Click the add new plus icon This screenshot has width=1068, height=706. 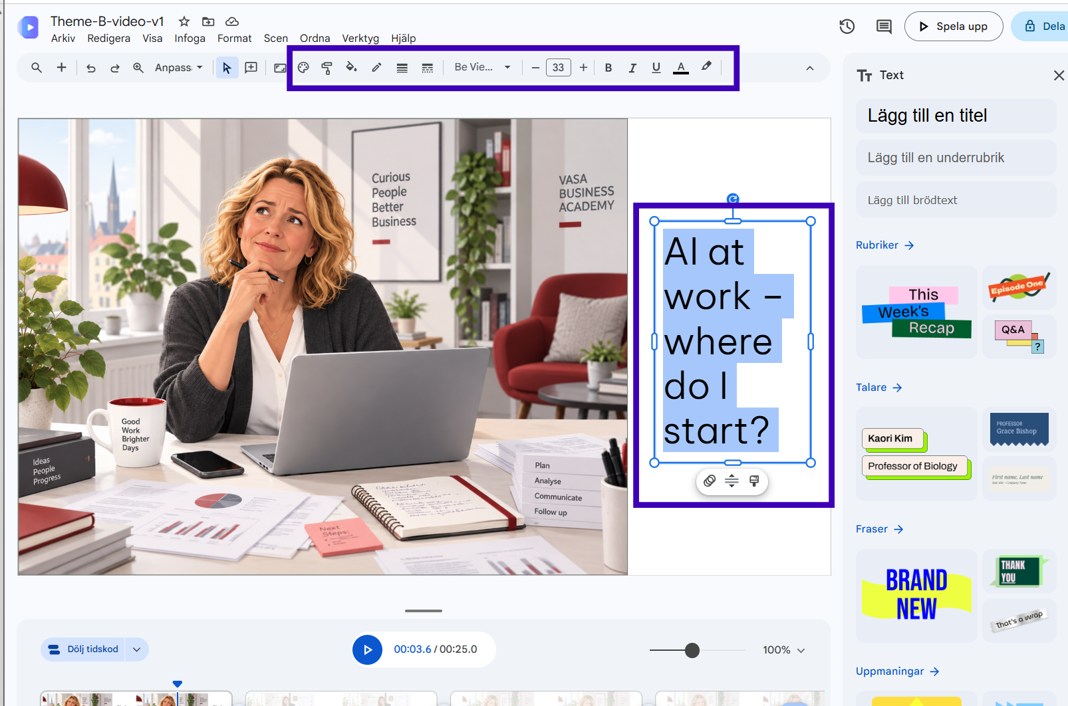[x=61, y=67]
